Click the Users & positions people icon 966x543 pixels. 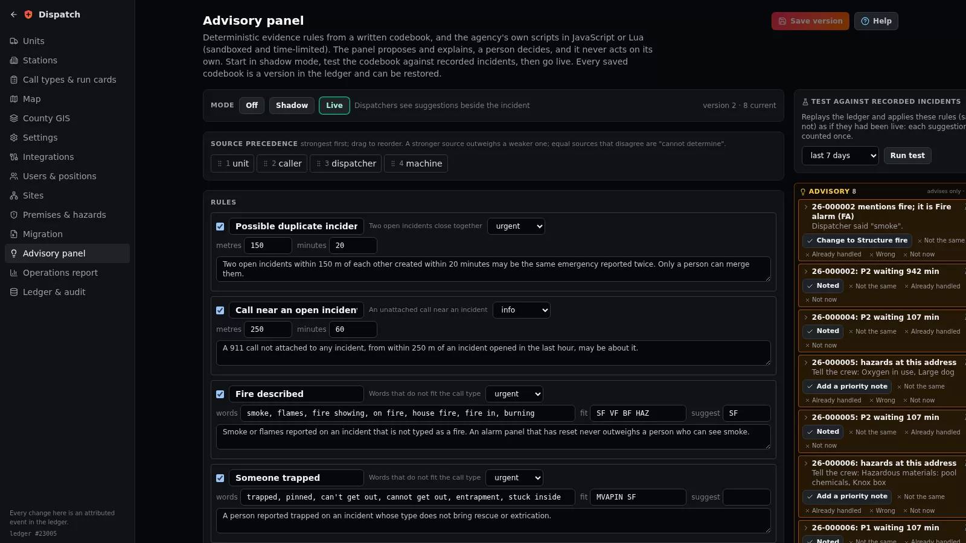tap(14, 176)
